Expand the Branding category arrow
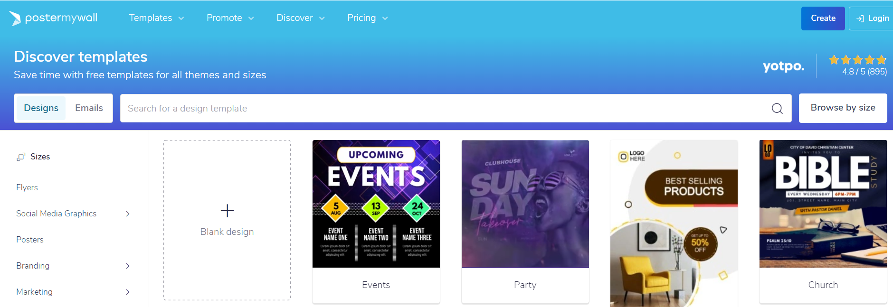The height and width of the screenshot is (307, 893). 127,266
